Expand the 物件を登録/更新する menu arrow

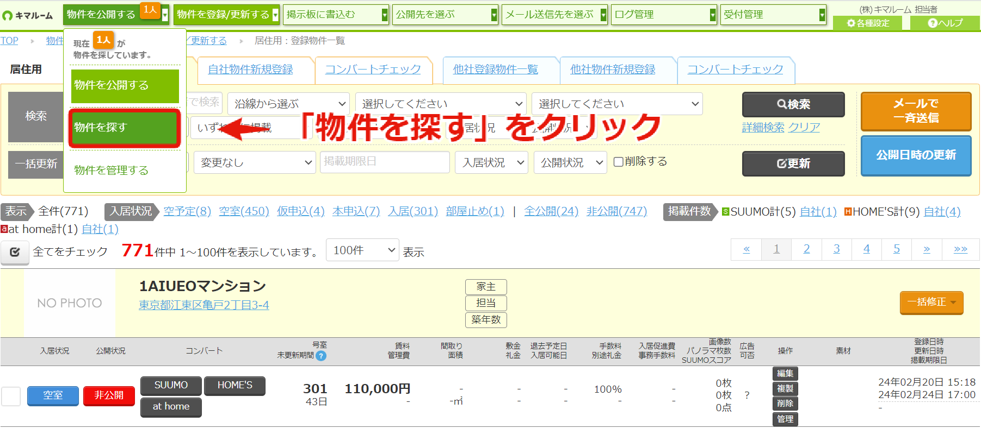click(x=276, y=15)
